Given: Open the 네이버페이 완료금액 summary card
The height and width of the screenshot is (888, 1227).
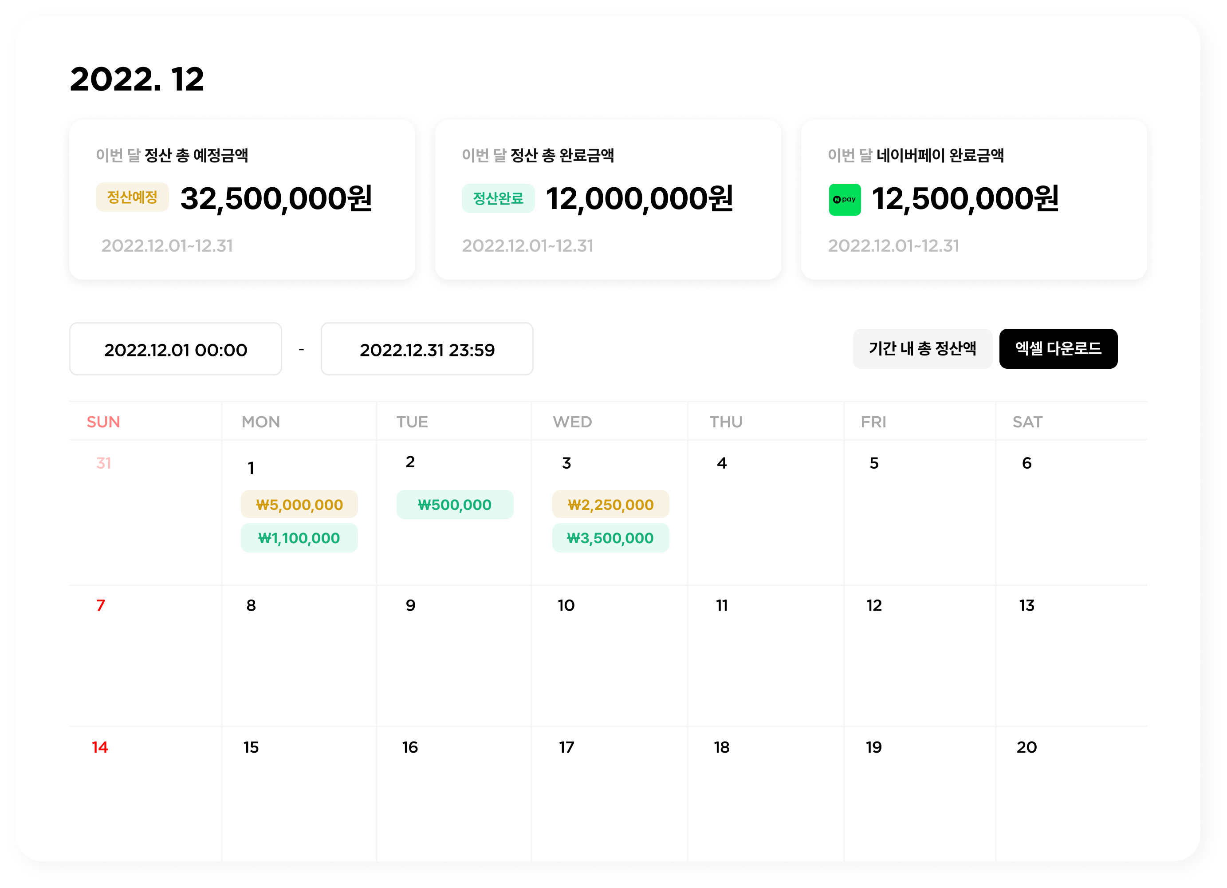Looking at the screenshot, I should 973,200.
